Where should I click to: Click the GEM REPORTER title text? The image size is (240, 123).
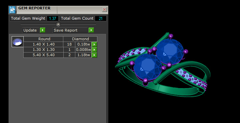[x=34, y=8]
